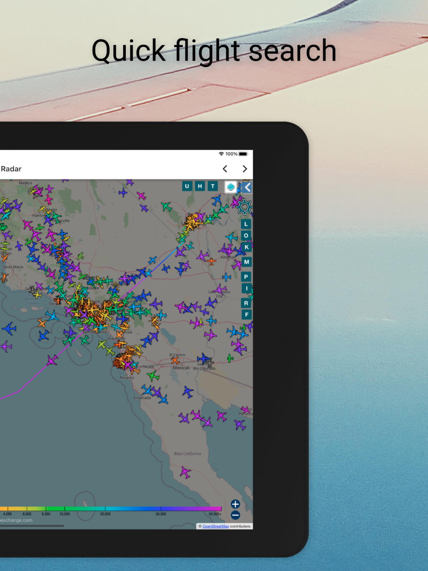Open the map layers selector icon
The width and height of the screenshot is (428, 571).
(231, 187)
